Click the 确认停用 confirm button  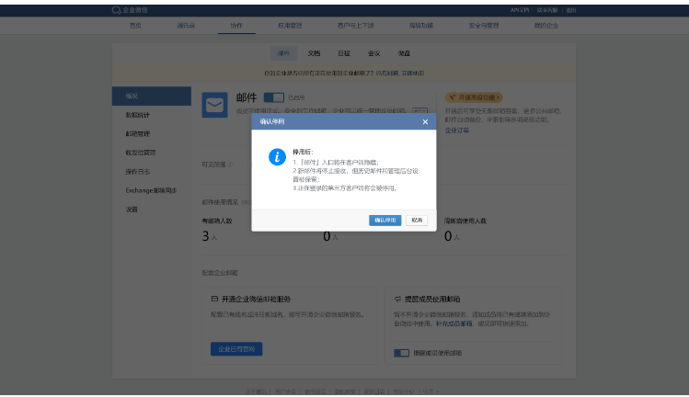(x=385, y=221)
